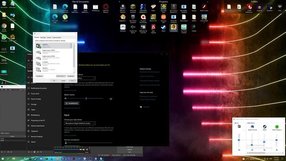286x161 pixels.
Task: Click Razer Synapse 3 icon in Volume Mixer
Action: 277,127
